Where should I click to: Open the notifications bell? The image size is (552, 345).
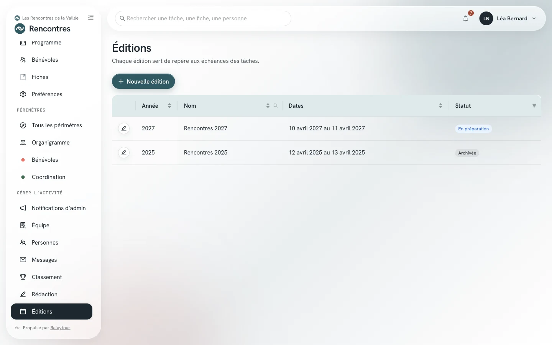pyautogui.click(x=465, y=18)
